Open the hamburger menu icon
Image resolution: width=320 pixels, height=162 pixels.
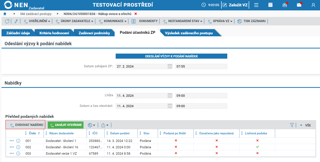[257, 5]
